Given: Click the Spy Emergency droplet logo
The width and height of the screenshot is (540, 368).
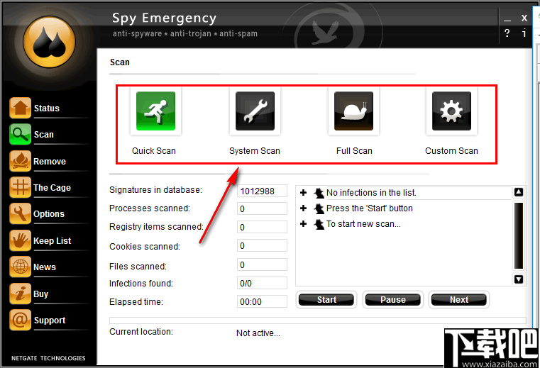Looking at the screenshot, I should point(49,42).
